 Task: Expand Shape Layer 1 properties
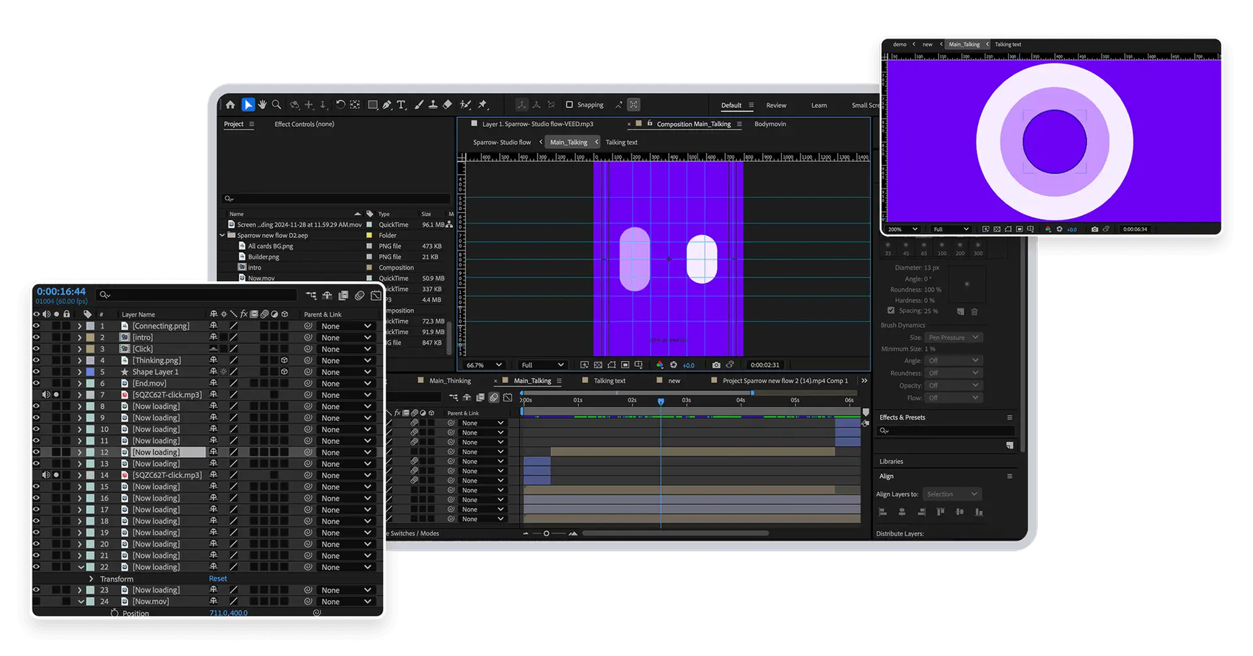coord(79,372)
